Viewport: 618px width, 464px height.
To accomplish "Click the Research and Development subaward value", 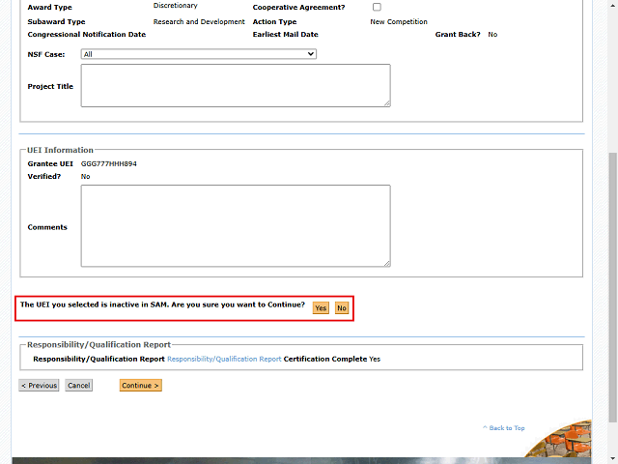I will point(199,21).
